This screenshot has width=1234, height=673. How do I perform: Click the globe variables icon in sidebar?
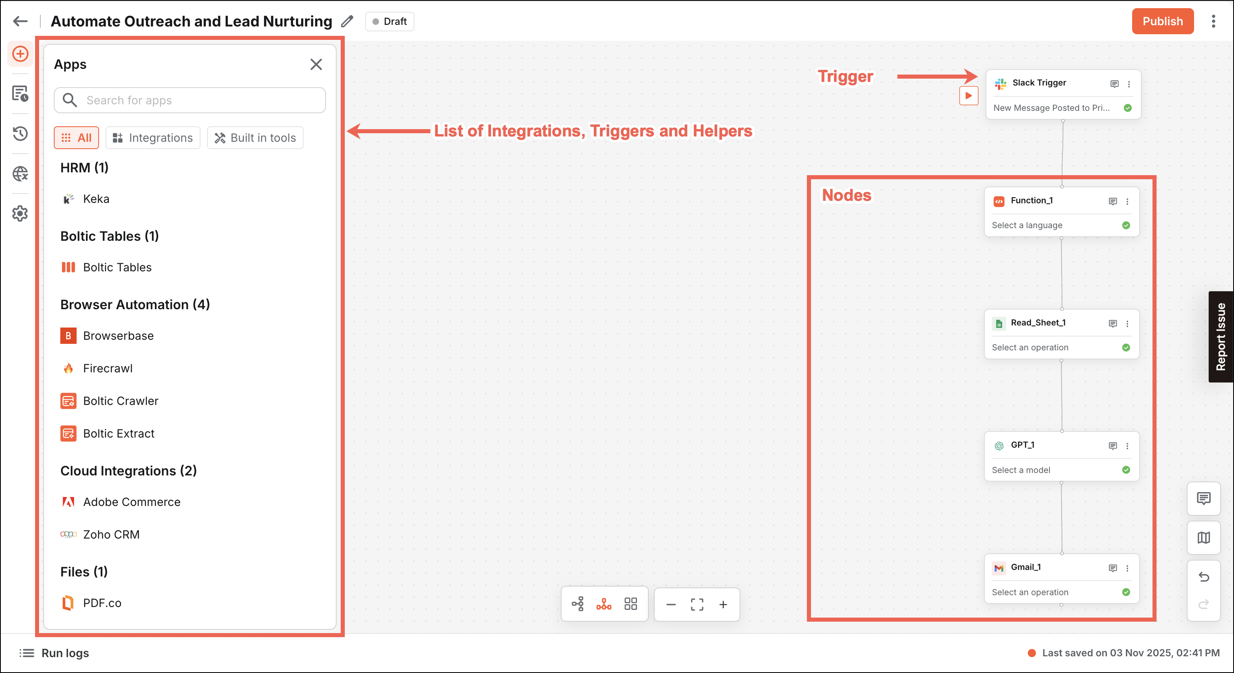[x=20, y=174]
